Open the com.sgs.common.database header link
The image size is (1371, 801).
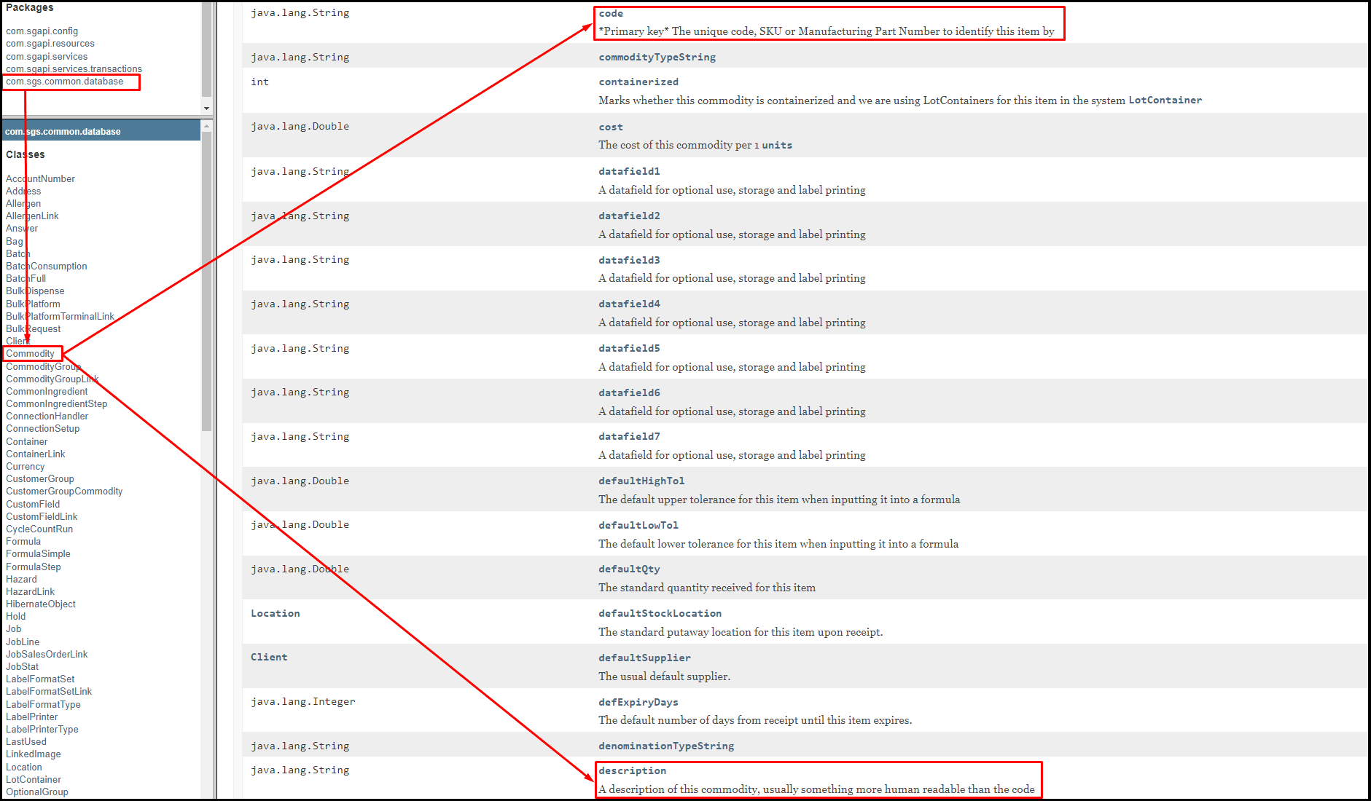click(x=63, y=132)
